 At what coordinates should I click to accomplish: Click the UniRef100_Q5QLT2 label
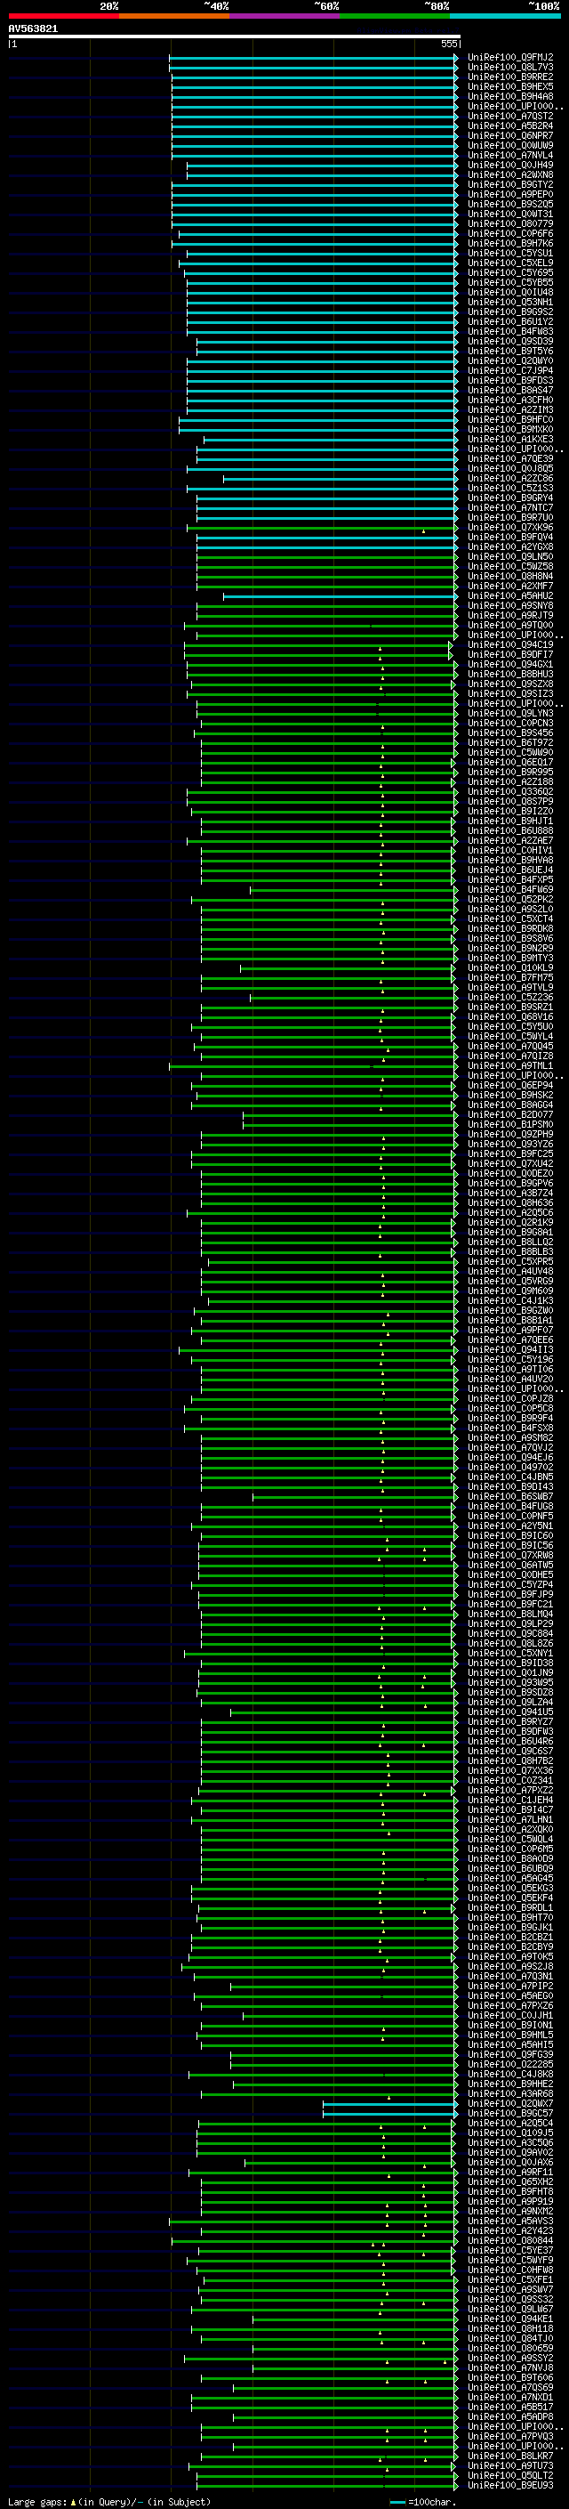coord(510,2475)
